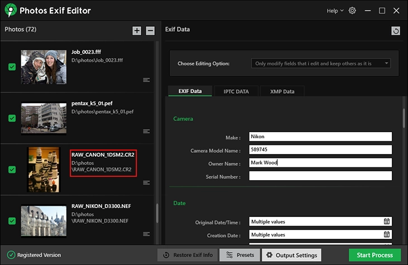Click the remove photos minus icon

pyautogui.click(x=150, y=31)
